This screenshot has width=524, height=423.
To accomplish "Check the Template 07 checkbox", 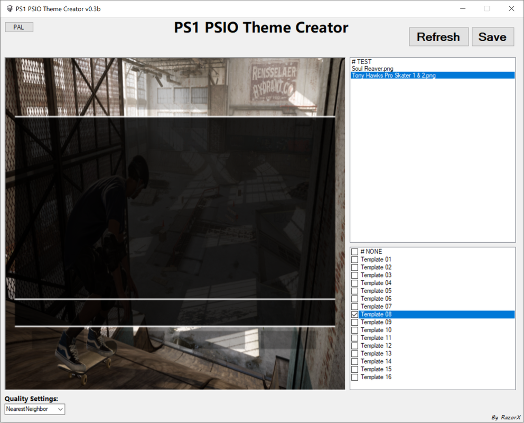I will point(354,307).
